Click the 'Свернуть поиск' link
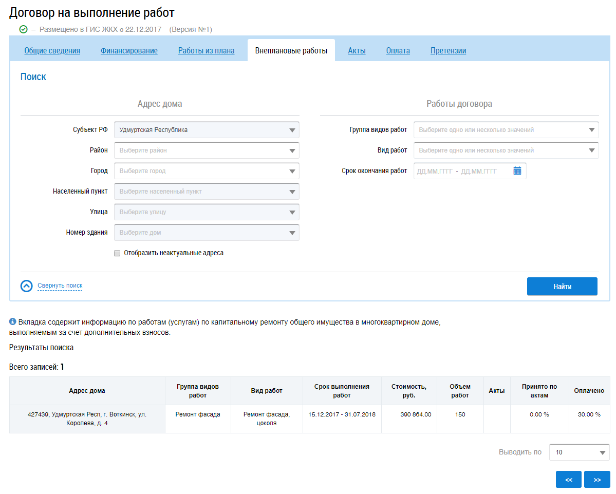 tap(60, 286)
